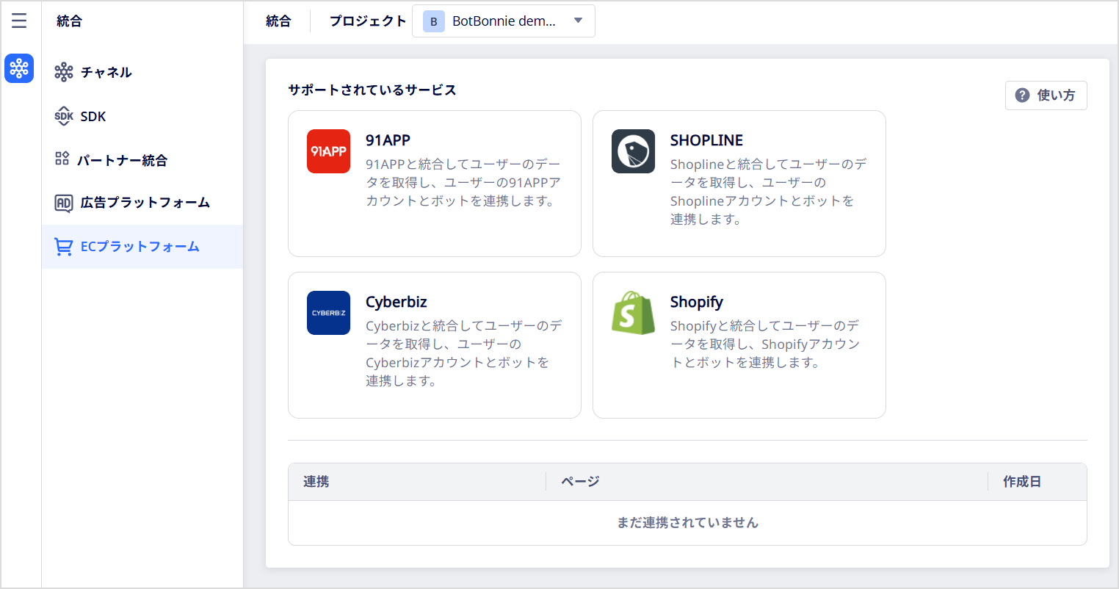Select the Shopify service card title
The width and height of the screenshot is (1119, 589).
pyautogui.click(x=697, y=302)
